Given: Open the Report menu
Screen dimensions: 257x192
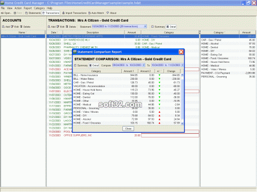Looking at the screenshot, I should pyautogui.click(x=28, y=8).
